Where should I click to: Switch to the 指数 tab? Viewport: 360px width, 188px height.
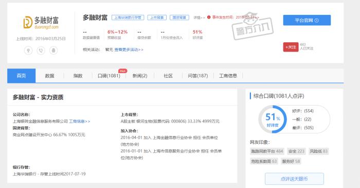point(78,76)
